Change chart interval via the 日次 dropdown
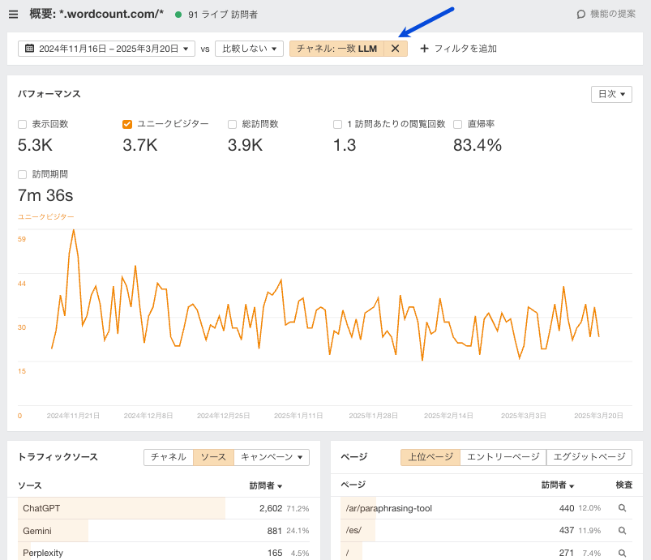Viewport: 651px width, 560px height. click(611, 94)
